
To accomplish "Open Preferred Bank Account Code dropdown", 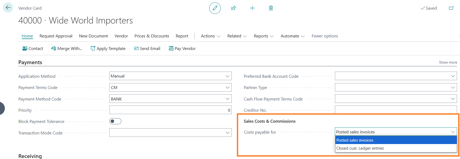I will 453,76.
